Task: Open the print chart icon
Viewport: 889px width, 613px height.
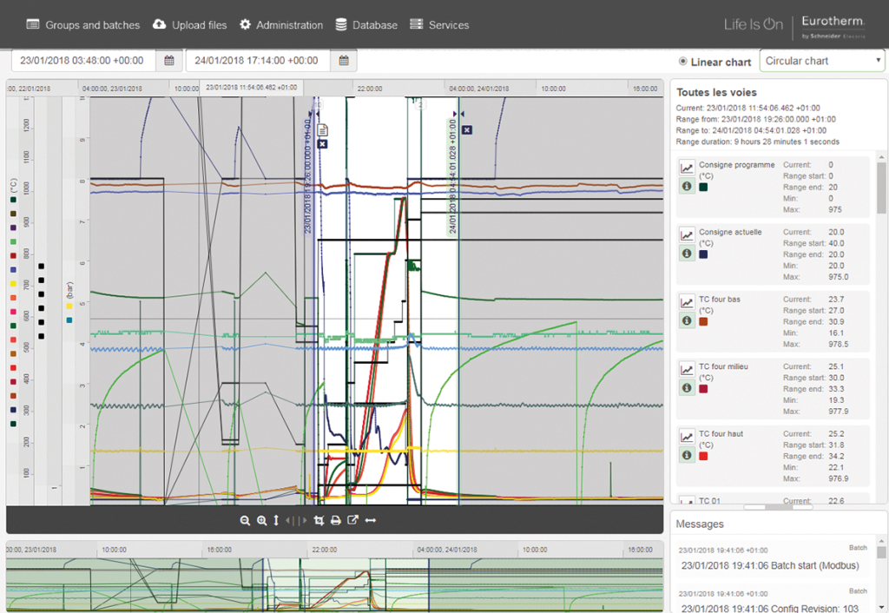Action: 336,520
